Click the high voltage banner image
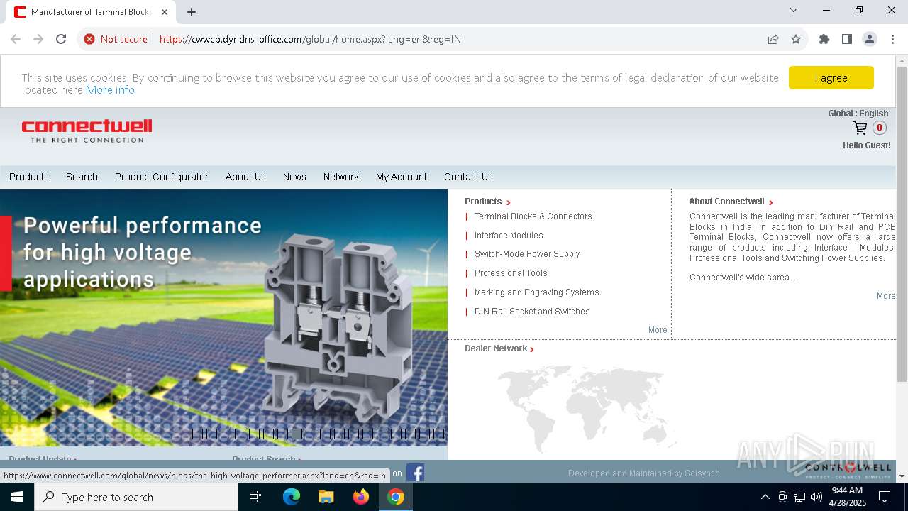 [x=223, y=318]
